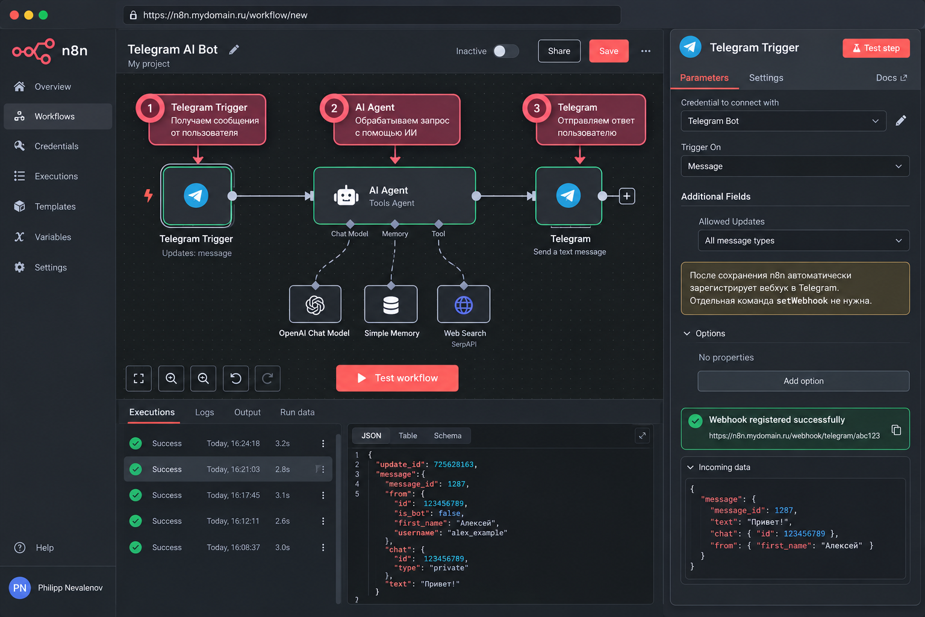Screen dimensions: 925x617
Task: Switch output view to Schema
Action: pyautogui.click(x=447, y=436)
